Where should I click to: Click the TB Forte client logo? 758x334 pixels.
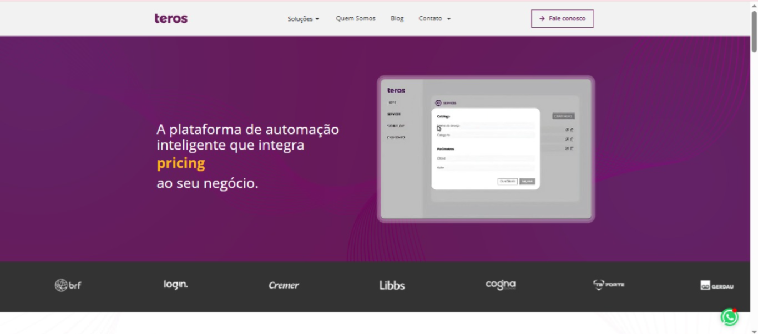(x=609, y=285)
